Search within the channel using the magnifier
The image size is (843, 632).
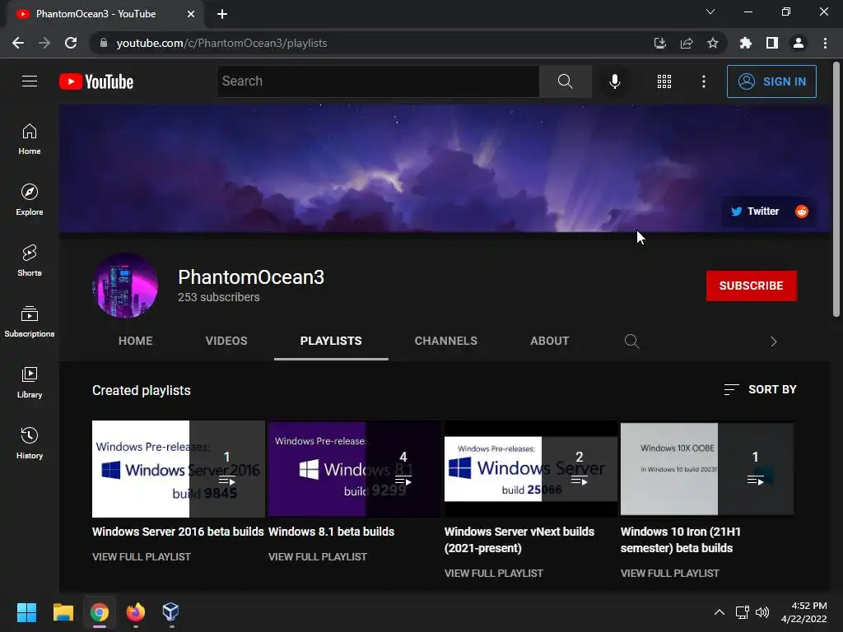[631, 342]
